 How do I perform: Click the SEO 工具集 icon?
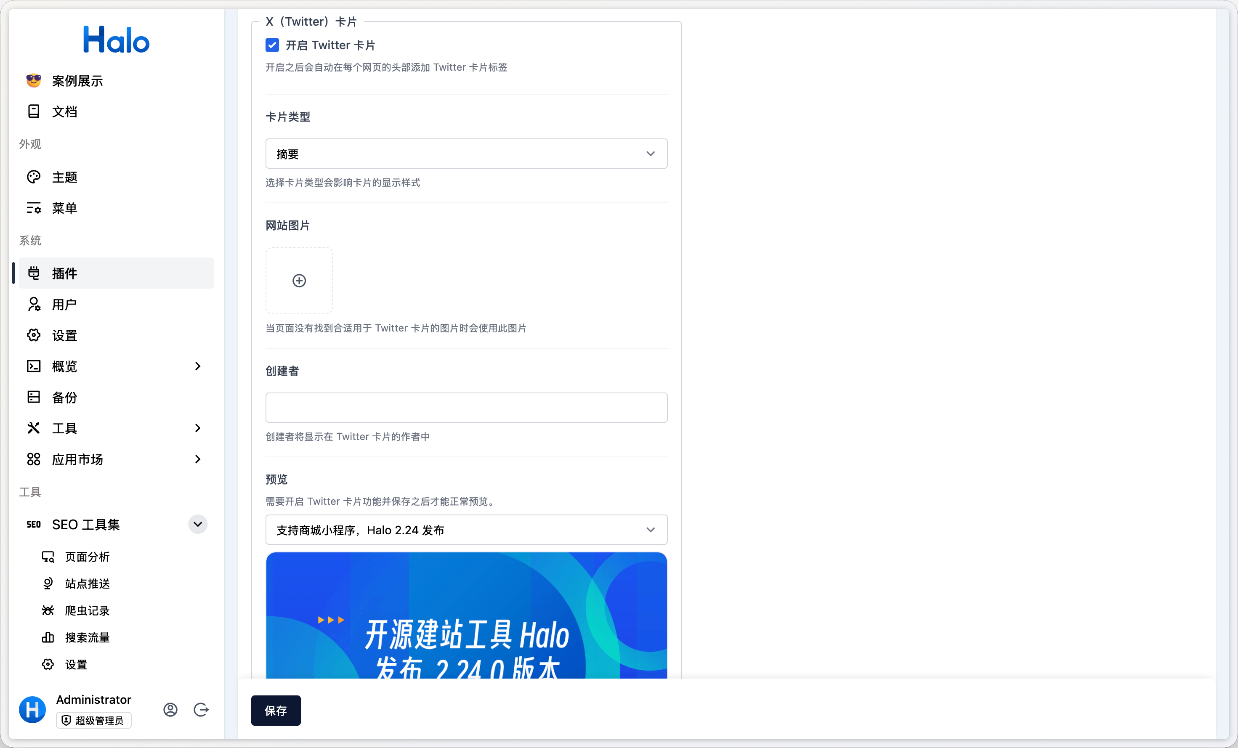point(34,525)
